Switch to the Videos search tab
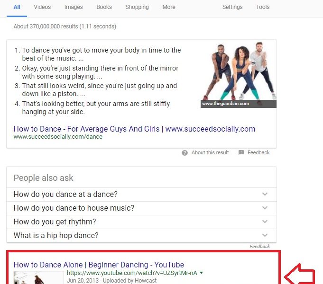The width and height of the screenshot is (323, 284). click(x=42, y=7)
